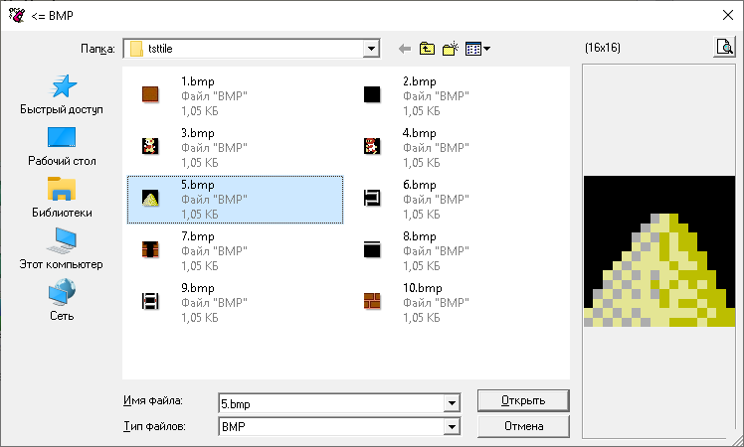744x447 pixels.
Task: Toggle the preview magnifier button
Action: point(723,47)
